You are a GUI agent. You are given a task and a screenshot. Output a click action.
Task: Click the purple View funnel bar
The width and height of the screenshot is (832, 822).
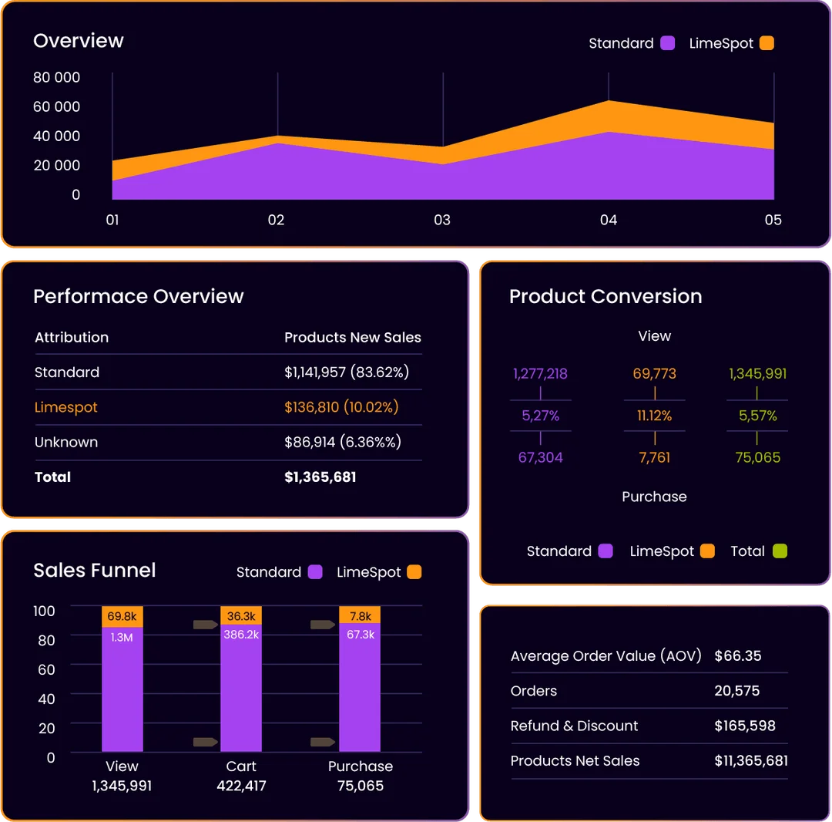[121, 690]
